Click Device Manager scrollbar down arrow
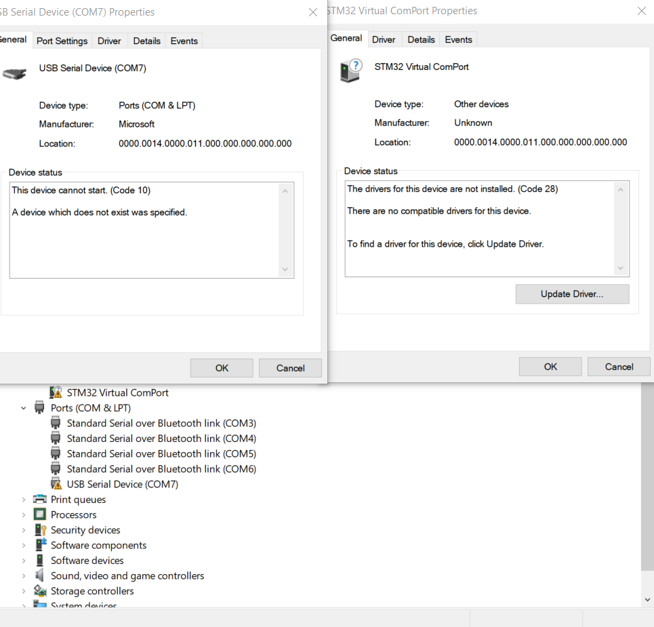Viewport: 654px width, 627px height. coord(647,600)
